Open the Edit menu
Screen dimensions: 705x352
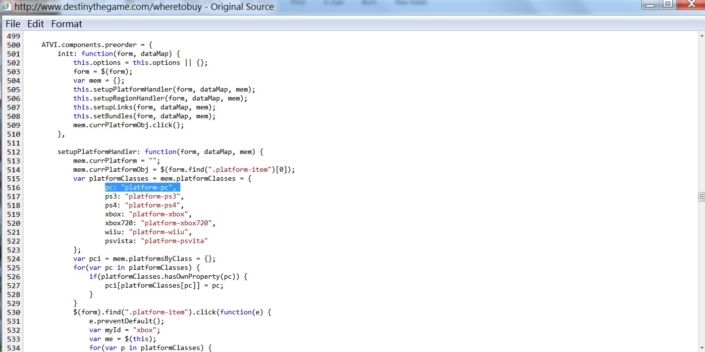[36, 24]
